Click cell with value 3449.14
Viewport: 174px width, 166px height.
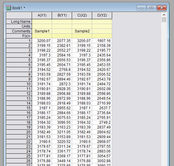[62, 161]
